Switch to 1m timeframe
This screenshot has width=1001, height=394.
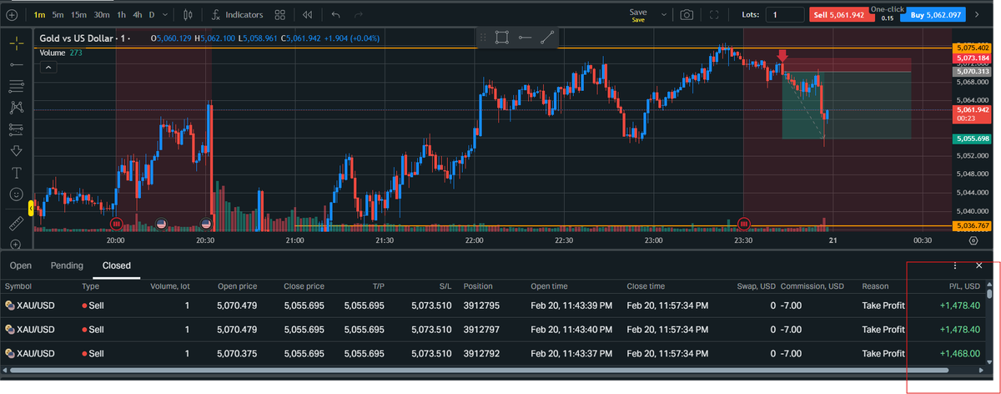(40, 14)
